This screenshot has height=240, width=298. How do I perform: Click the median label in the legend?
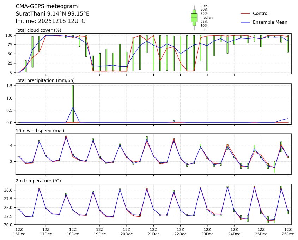[206, 17]
